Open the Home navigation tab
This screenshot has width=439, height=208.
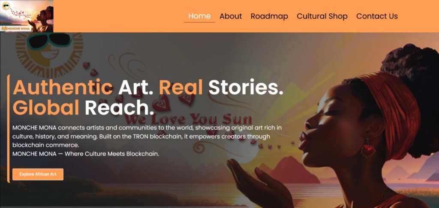tap(199, 16)
